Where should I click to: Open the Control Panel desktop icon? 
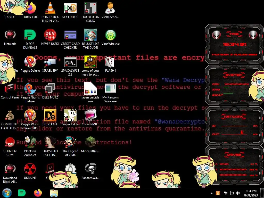10,91
